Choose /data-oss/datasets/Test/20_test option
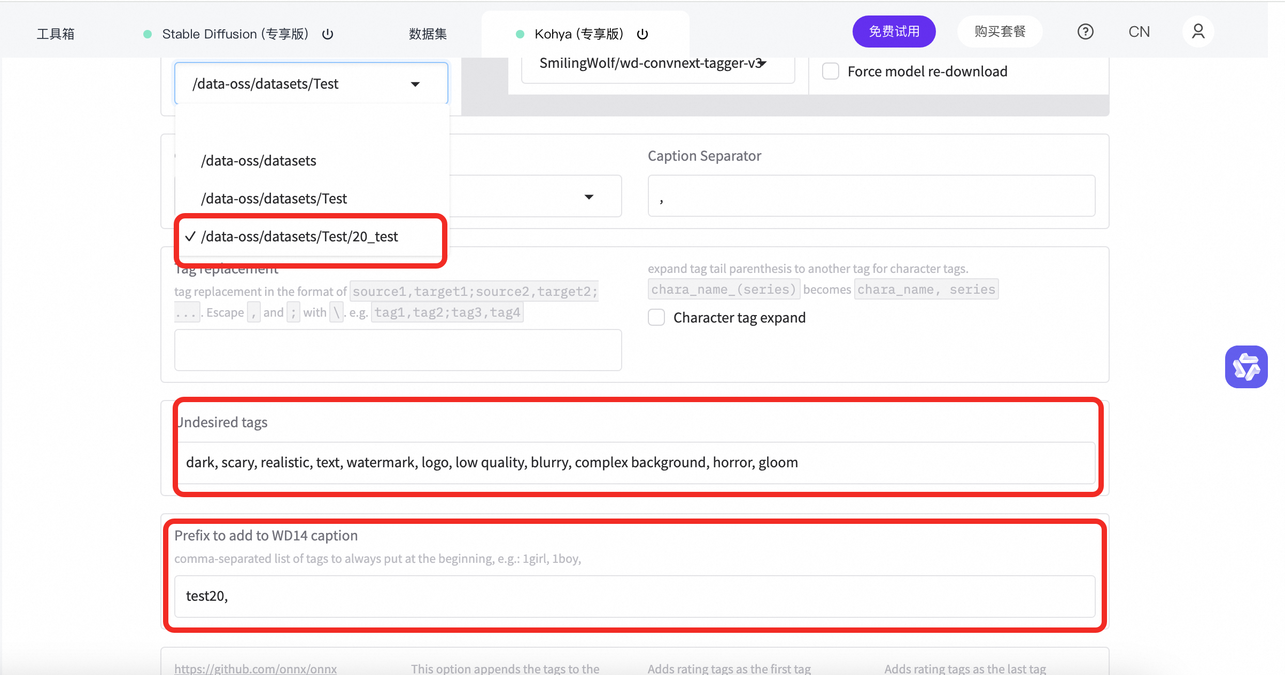Screen dimensions: 1285x675 299,237
